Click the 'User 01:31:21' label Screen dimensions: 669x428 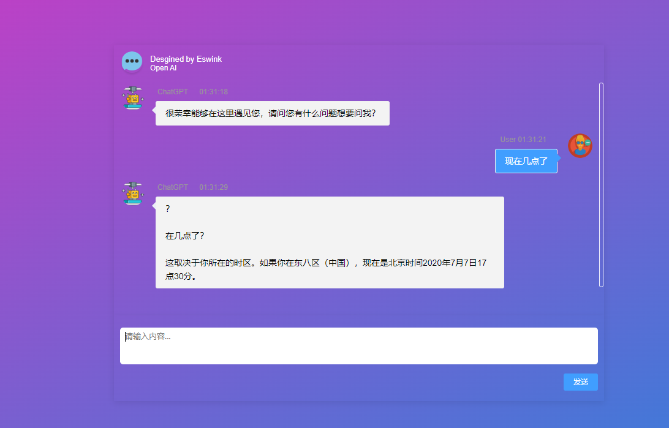523,140
